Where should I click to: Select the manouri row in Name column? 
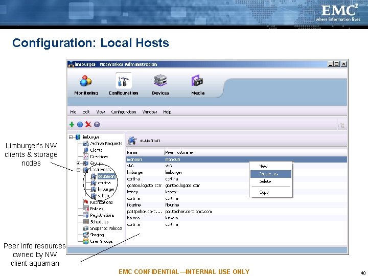[134, 159]
